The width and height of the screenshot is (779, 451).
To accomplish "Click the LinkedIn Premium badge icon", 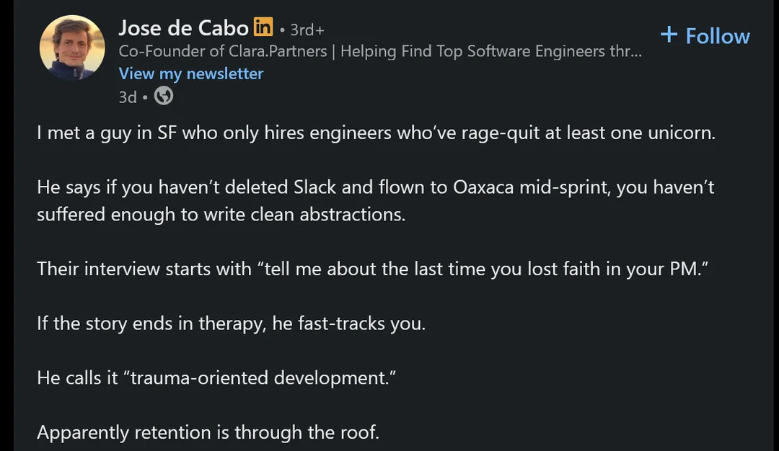I will [x=263, y=28].
